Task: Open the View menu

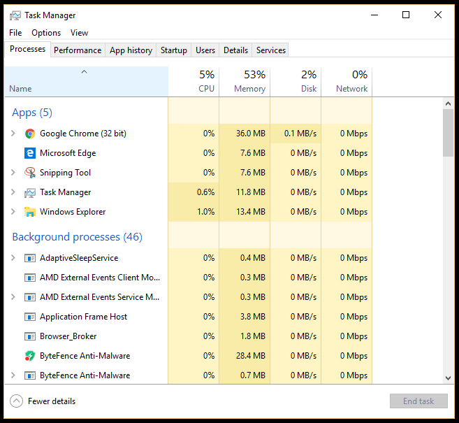Action: pyautogui.click(x=79, y=33)
